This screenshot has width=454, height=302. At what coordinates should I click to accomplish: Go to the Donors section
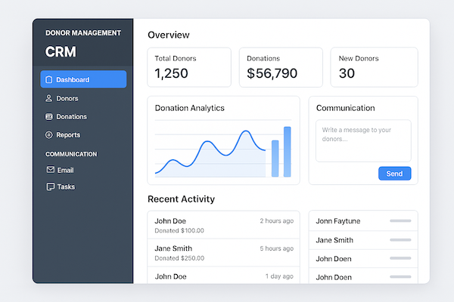pyautogui.click(x=83, y=98)
